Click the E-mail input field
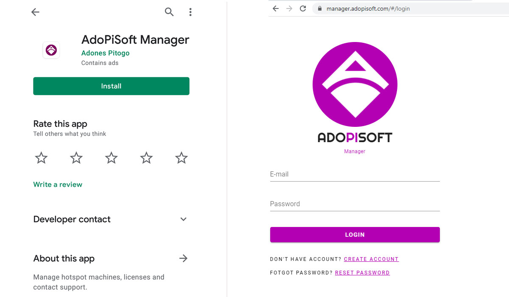The width and height of the screenshot is (509, 297). (355, 174)
